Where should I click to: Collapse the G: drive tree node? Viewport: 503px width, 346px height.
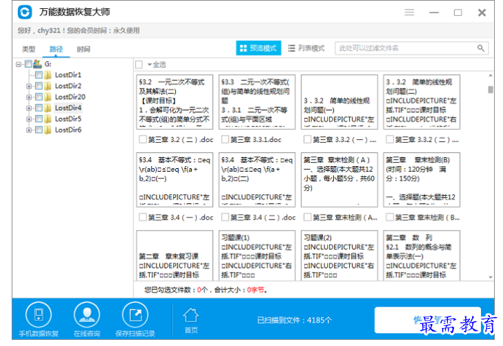point(19,65)
